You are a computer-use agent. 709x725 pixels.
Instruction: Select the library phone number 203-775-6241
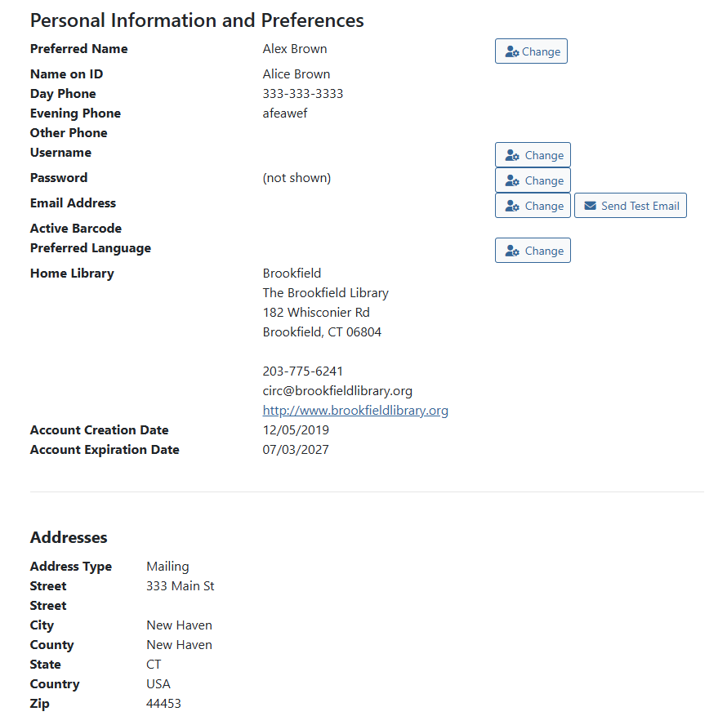(302, 371)
